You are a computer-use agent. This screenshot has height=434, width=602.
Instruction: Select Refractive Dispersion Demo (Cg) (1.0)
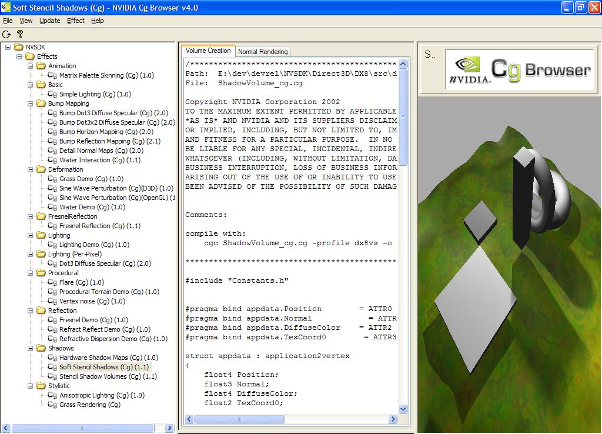(113, 339)
